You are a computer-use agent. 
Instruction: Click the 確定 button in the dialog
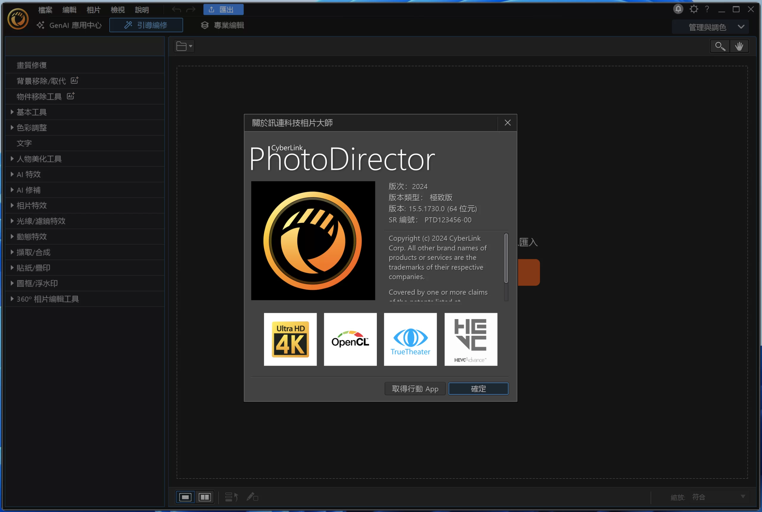tap(478, 388)
